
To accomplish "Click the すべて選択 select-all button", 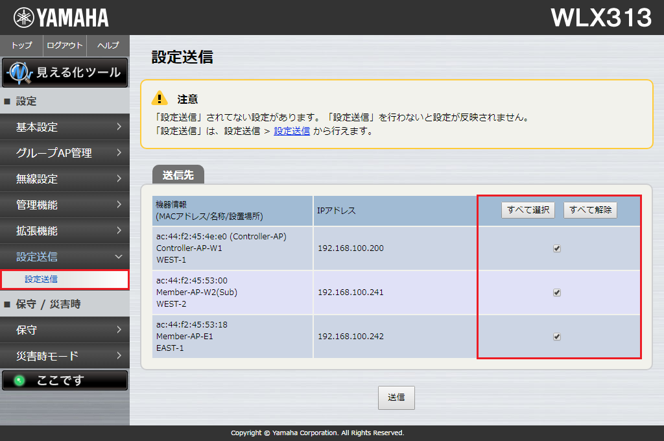I will coord(527,209).
